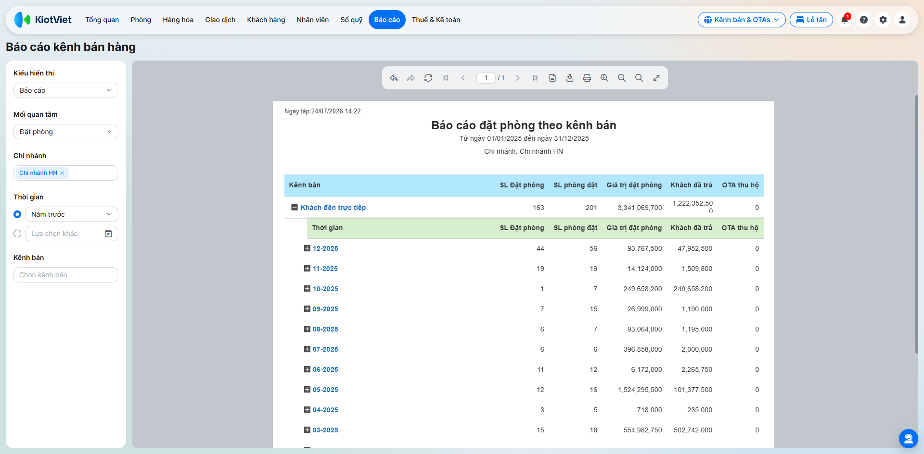Image resolution: width=924 pixels, height=454 pixels.
Task: Click the value 3,341,069,700
Action: (x=640, y=208)
